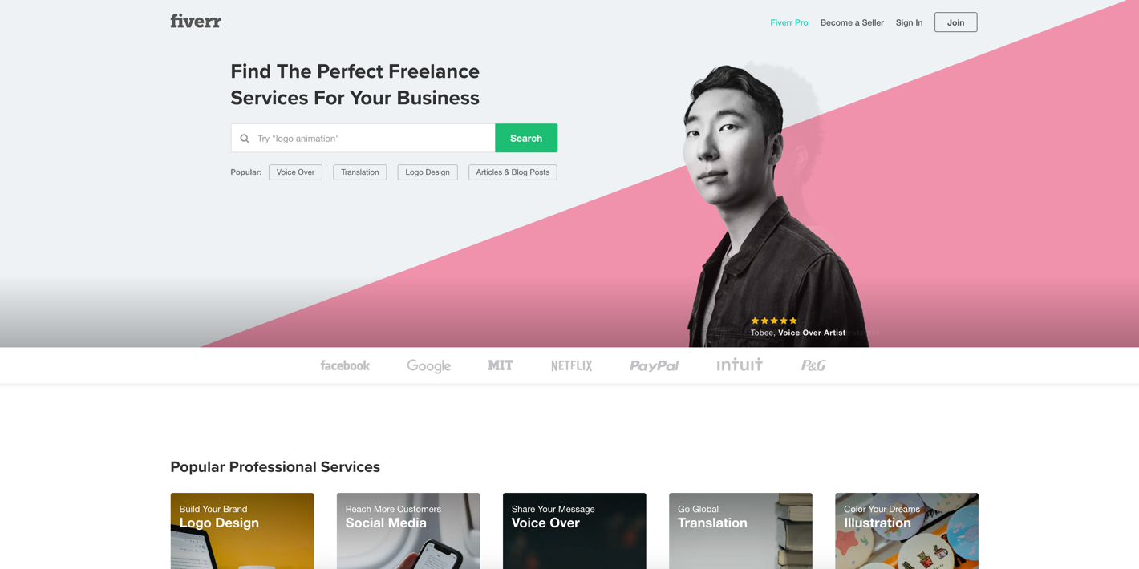
Task: Open Fiverr Pro from navigation
Action: pyautogui.click(x=789, y=22)
